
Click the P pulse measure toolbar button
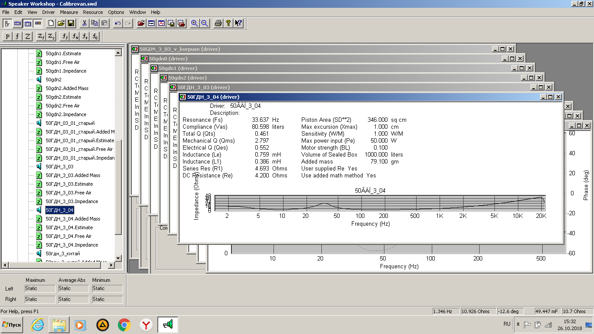(8, 37)
